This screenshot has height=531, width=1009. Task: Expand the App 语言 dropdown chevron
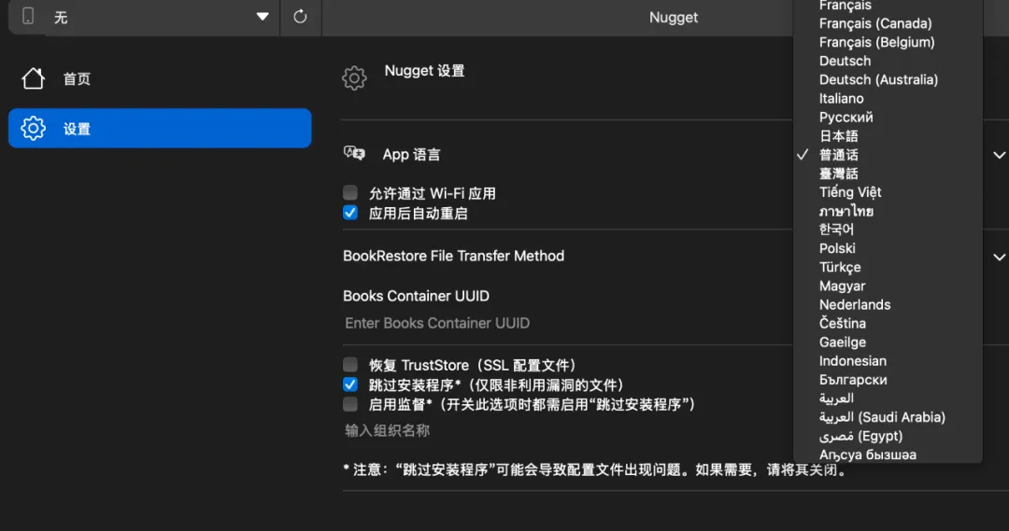click(x=999, y=155)
